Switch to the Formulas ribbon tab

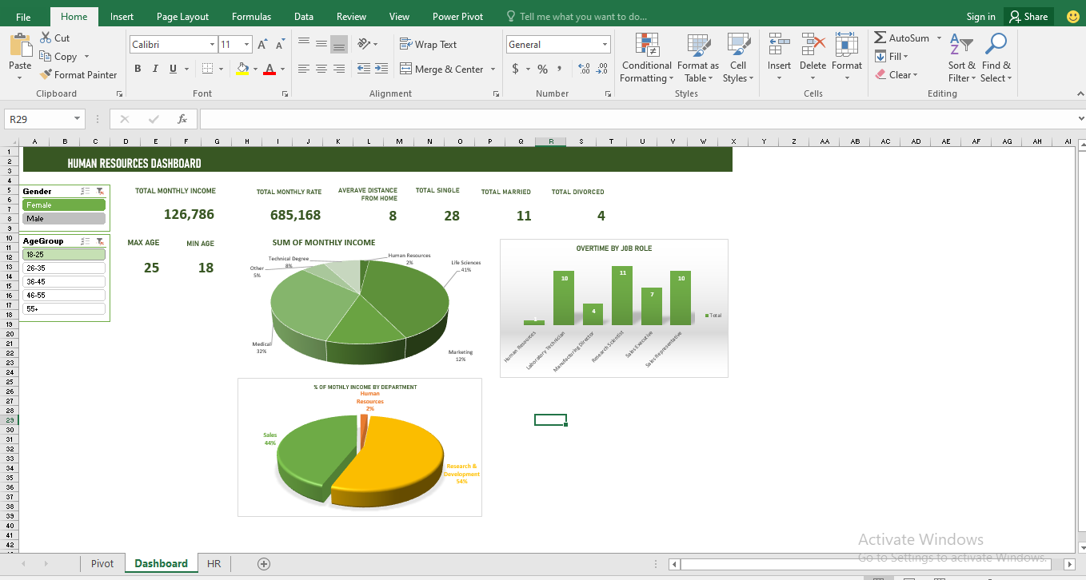point(251,17)
